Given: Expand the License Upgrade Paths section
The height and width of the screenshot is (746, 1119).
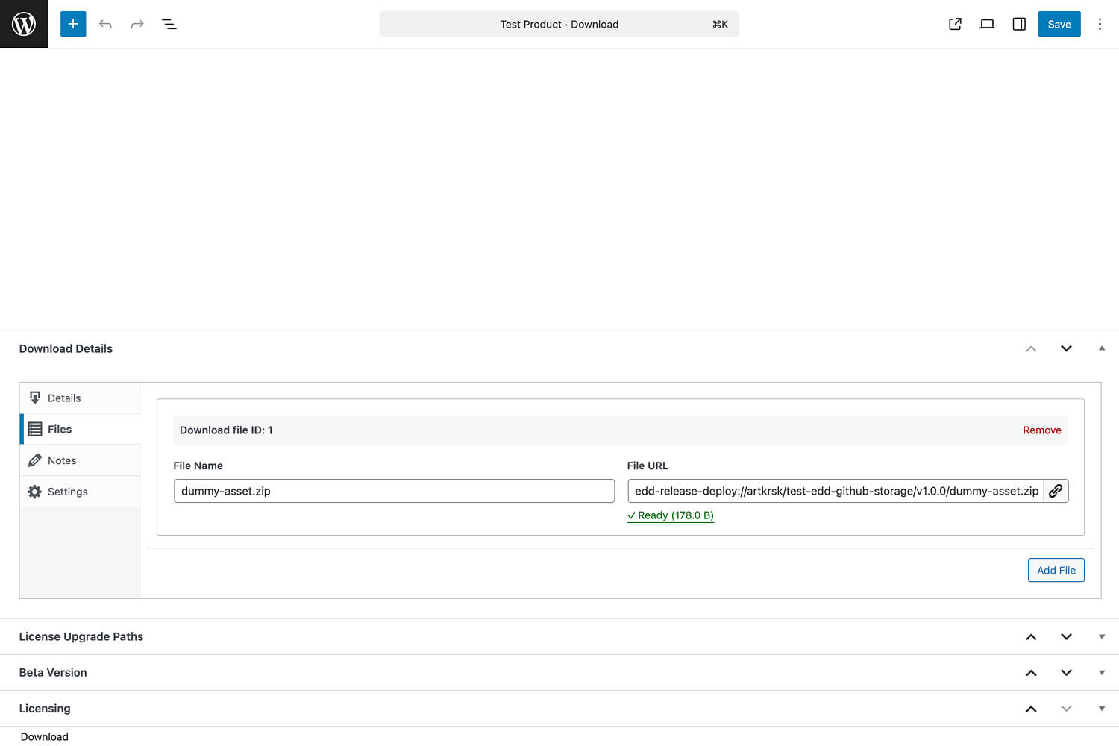Looking at the screenshot, I should [x=1102, y=636].
